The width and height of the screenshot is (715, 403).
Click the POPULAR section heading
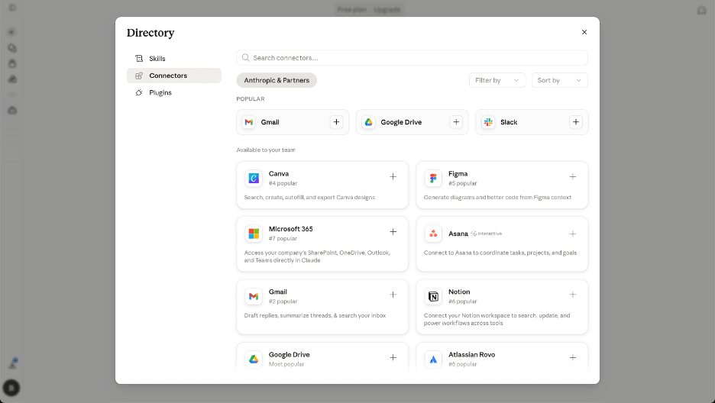pos(251,98)
